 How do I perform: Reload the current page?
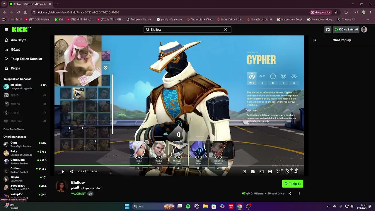click(x=18, y=12)
